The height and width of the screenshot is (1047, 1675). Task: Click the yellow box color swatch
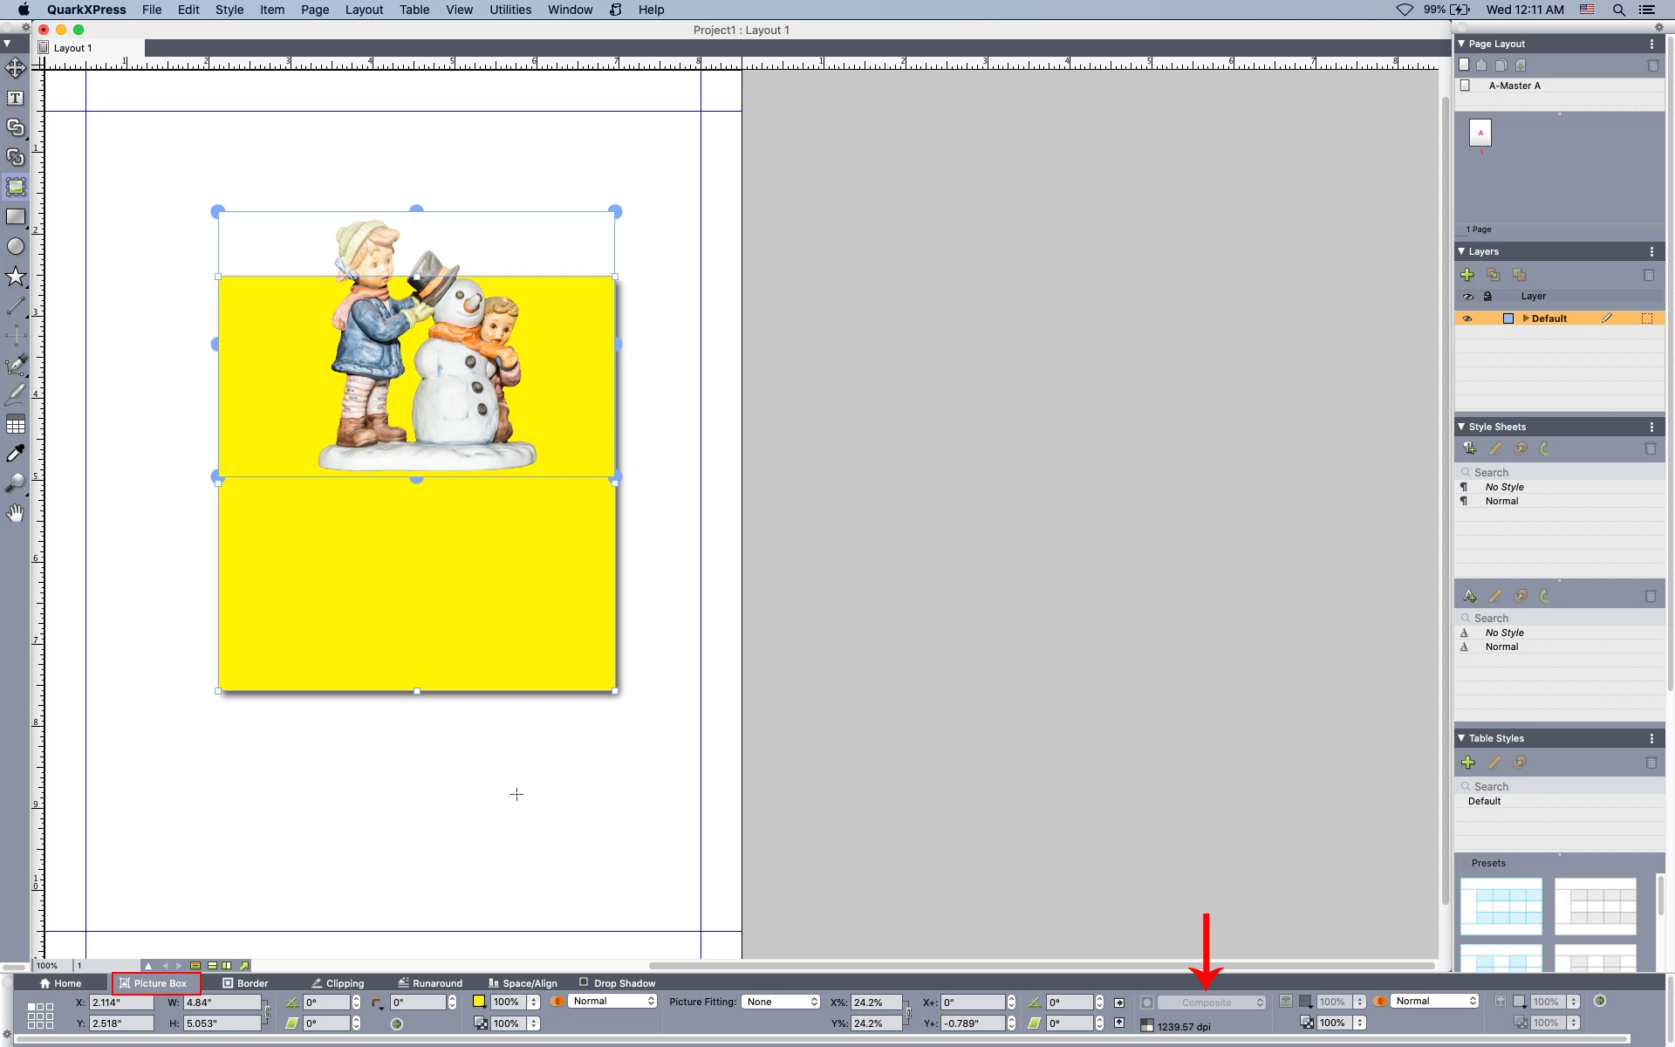tap(479, 1002)
